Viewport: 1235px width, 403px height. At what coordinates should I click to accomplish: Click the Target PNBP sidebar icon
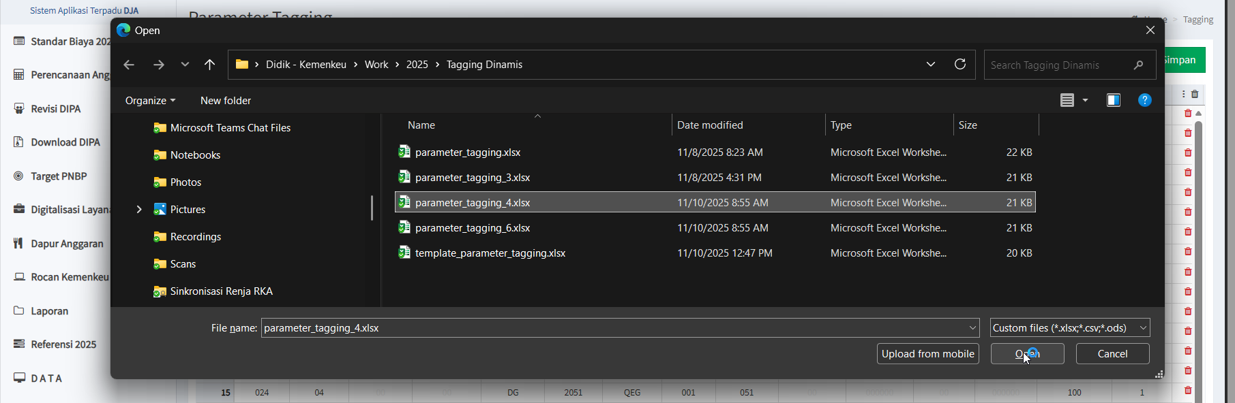19,176
